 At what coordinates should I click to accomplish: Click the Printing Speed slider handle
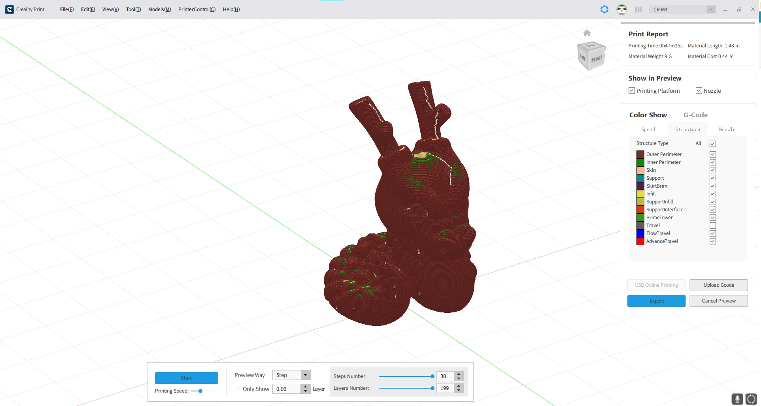[200, 391]
